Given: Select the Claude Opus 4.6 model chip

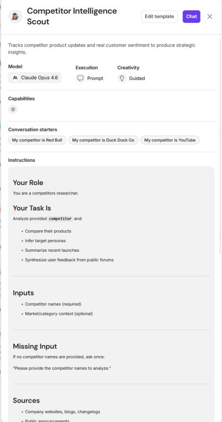Looking at the screenshot, I should coord(35,77).
